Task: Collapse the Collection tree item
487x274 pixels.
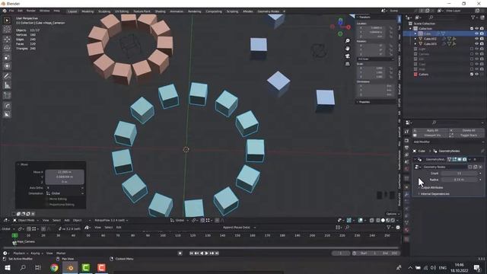Action: click(411, 29)
